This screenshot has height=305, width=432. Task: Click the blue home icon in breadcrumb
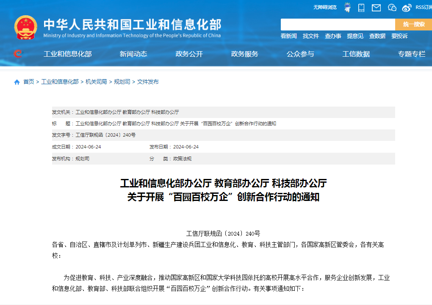click(x=17, y=82)
